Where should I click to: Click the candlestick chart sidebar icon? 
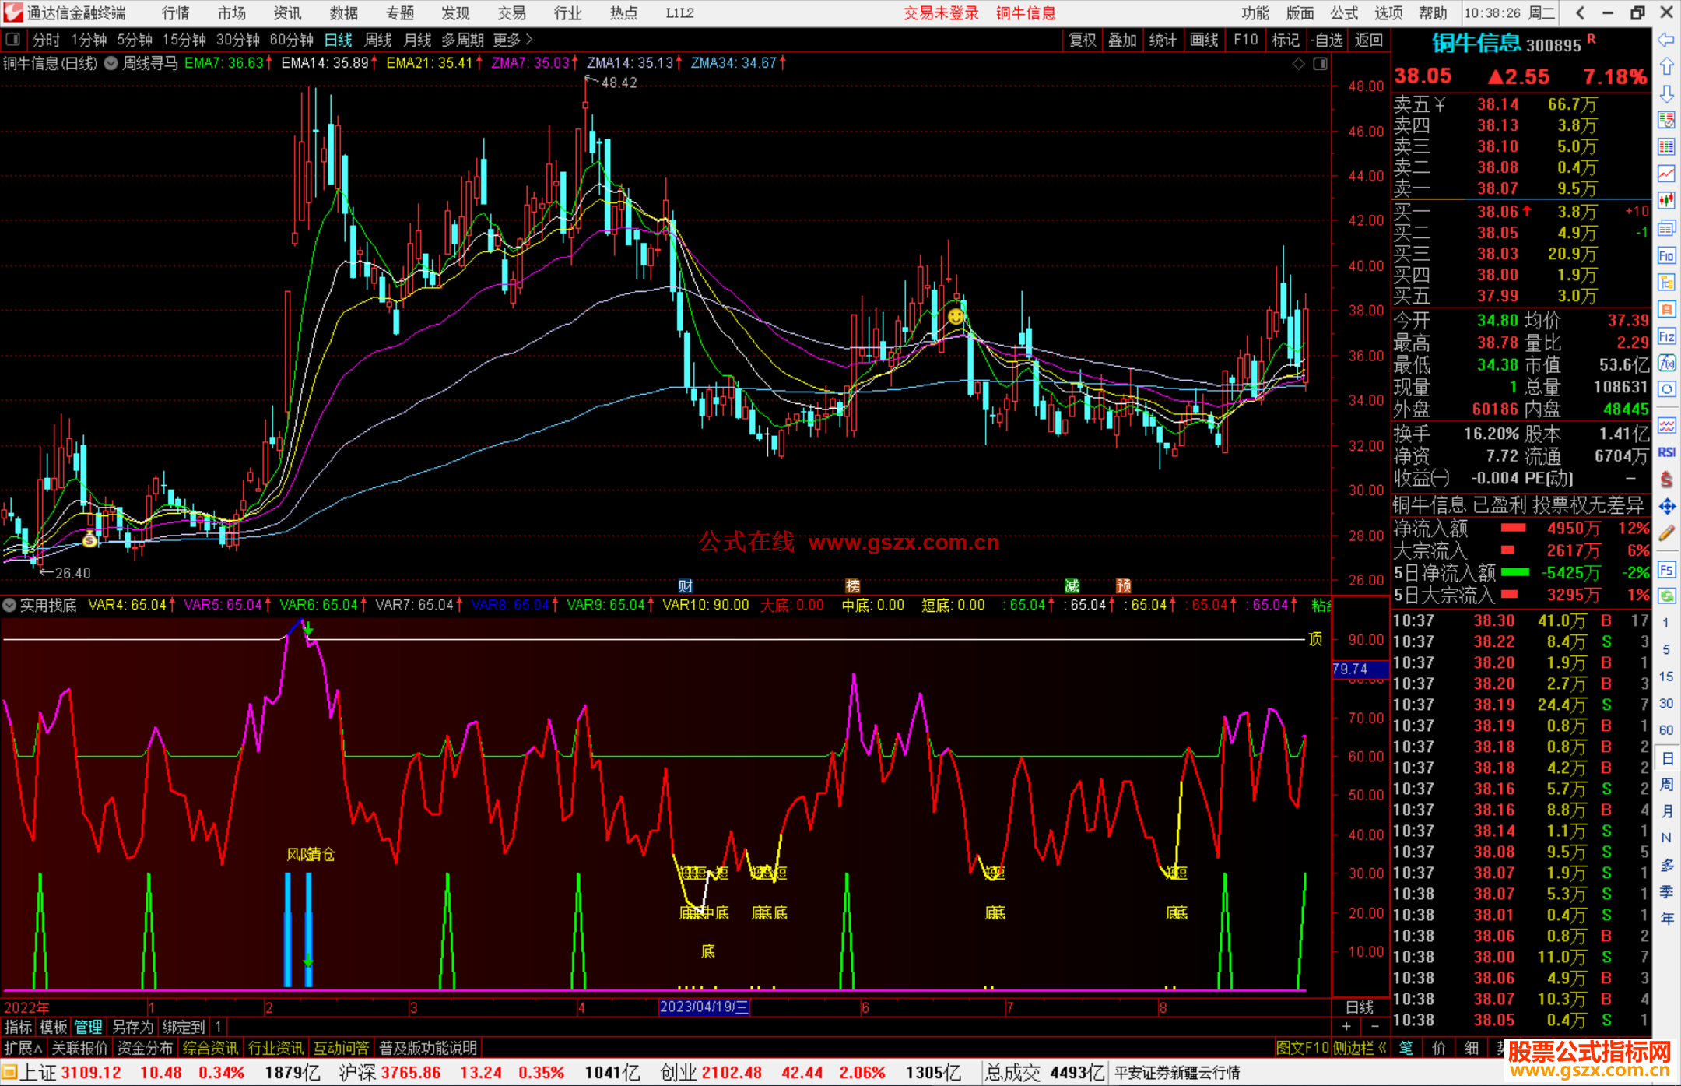pos(1666,200)
